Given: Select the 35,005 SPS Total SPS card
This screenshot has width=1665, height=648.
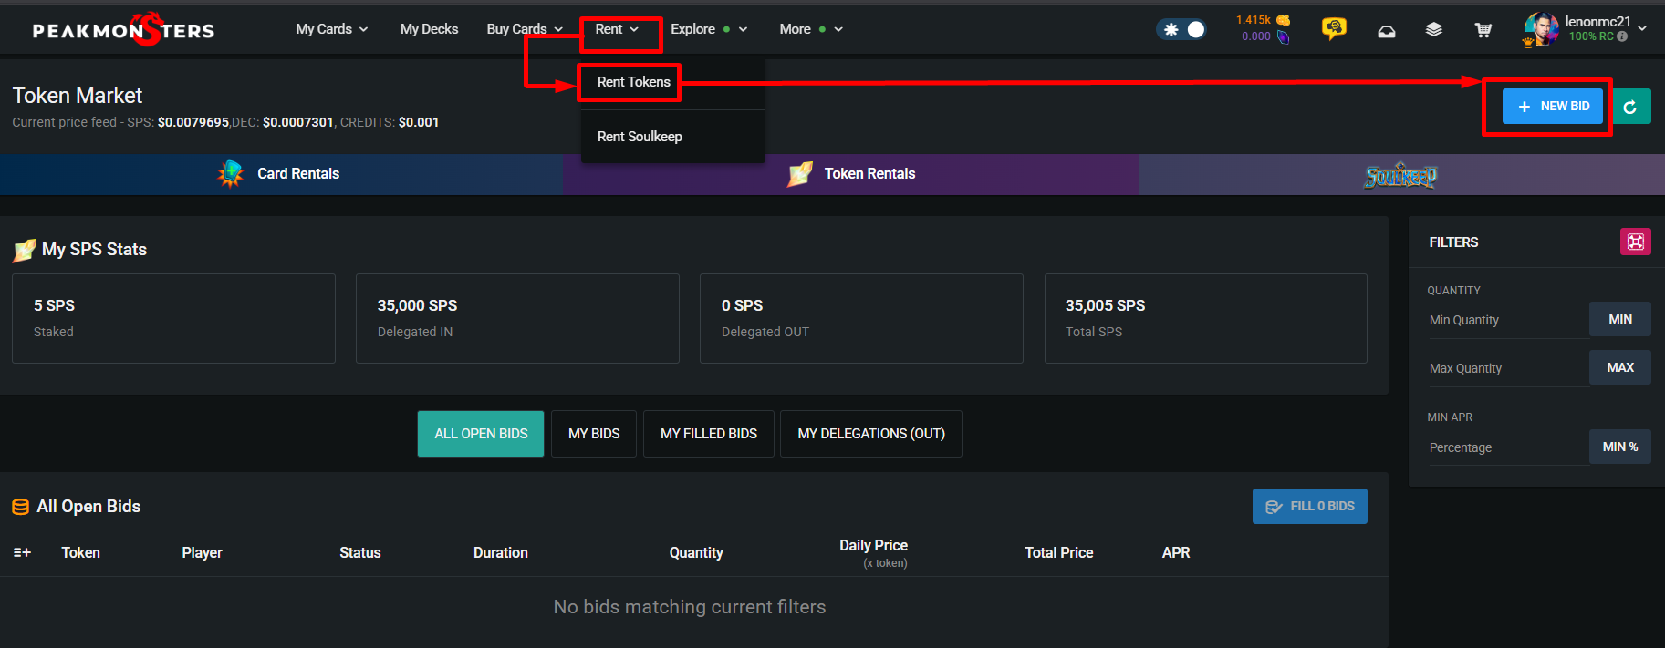Looking at the screenshot, I should pos(1205,318).
